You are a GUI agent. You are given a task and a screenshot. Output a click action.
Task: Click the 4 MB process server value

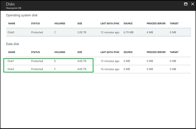pos(150,32)
